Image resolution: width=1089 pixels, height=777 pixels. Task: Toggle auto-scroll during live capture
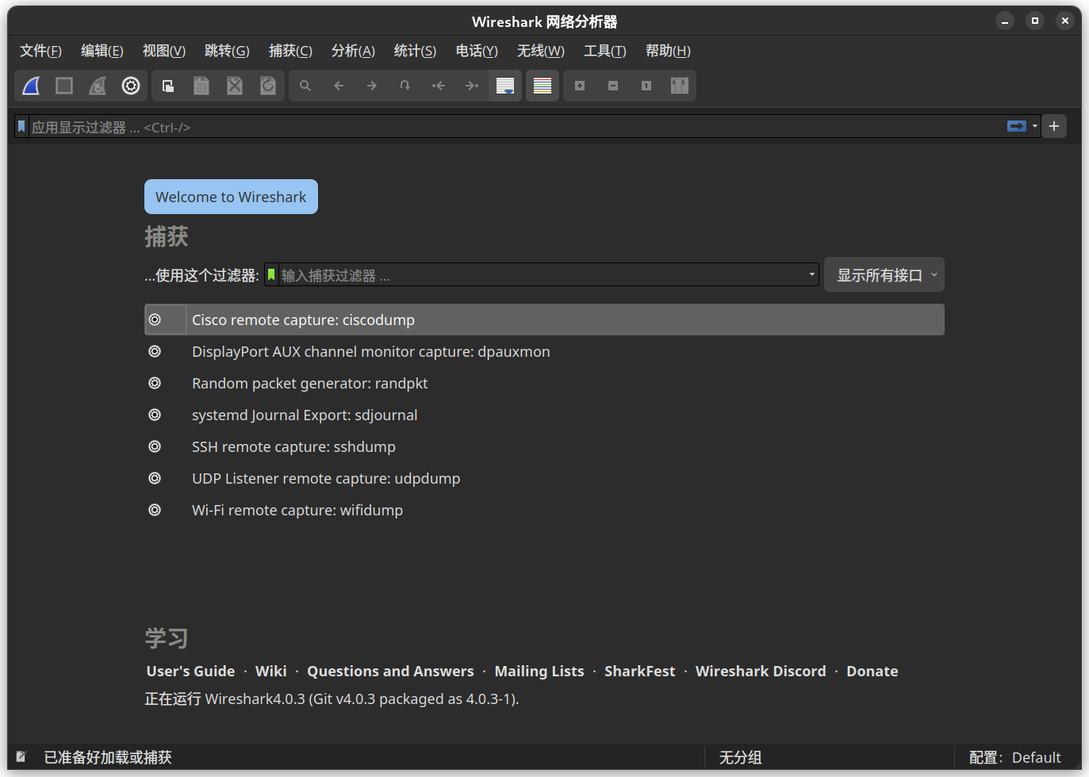point(505,86)
